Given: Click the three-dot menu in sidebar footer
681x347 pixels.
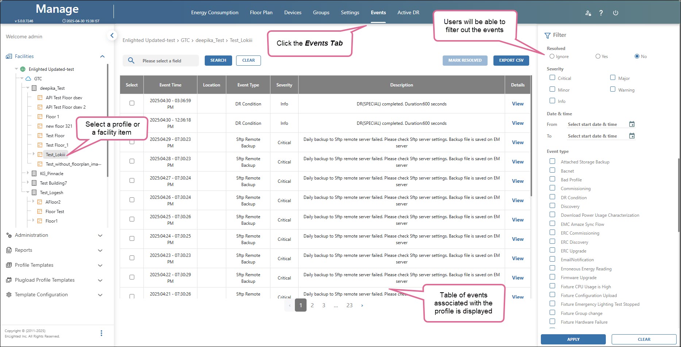Looking at the screenshot, I should pyautogui.click(x=101, y=333).
